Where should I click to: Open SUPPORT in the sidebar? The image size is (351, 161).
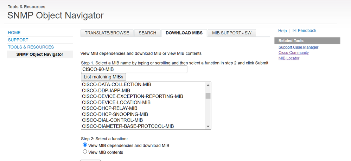click(18, 40)
